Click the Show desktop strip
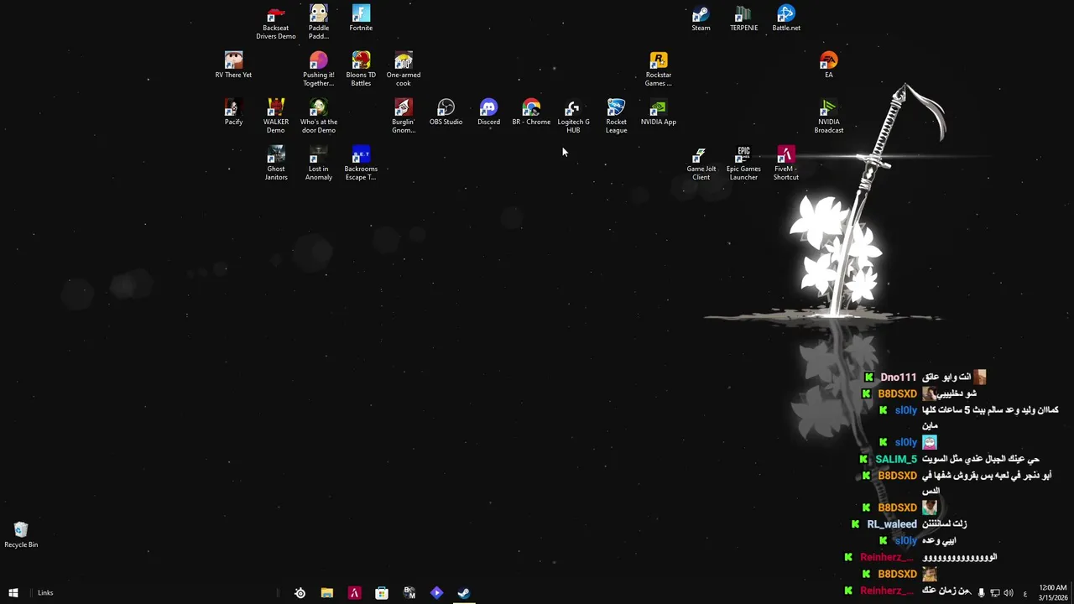This screenshot has width=1074, height=604. click(1072, 593)
